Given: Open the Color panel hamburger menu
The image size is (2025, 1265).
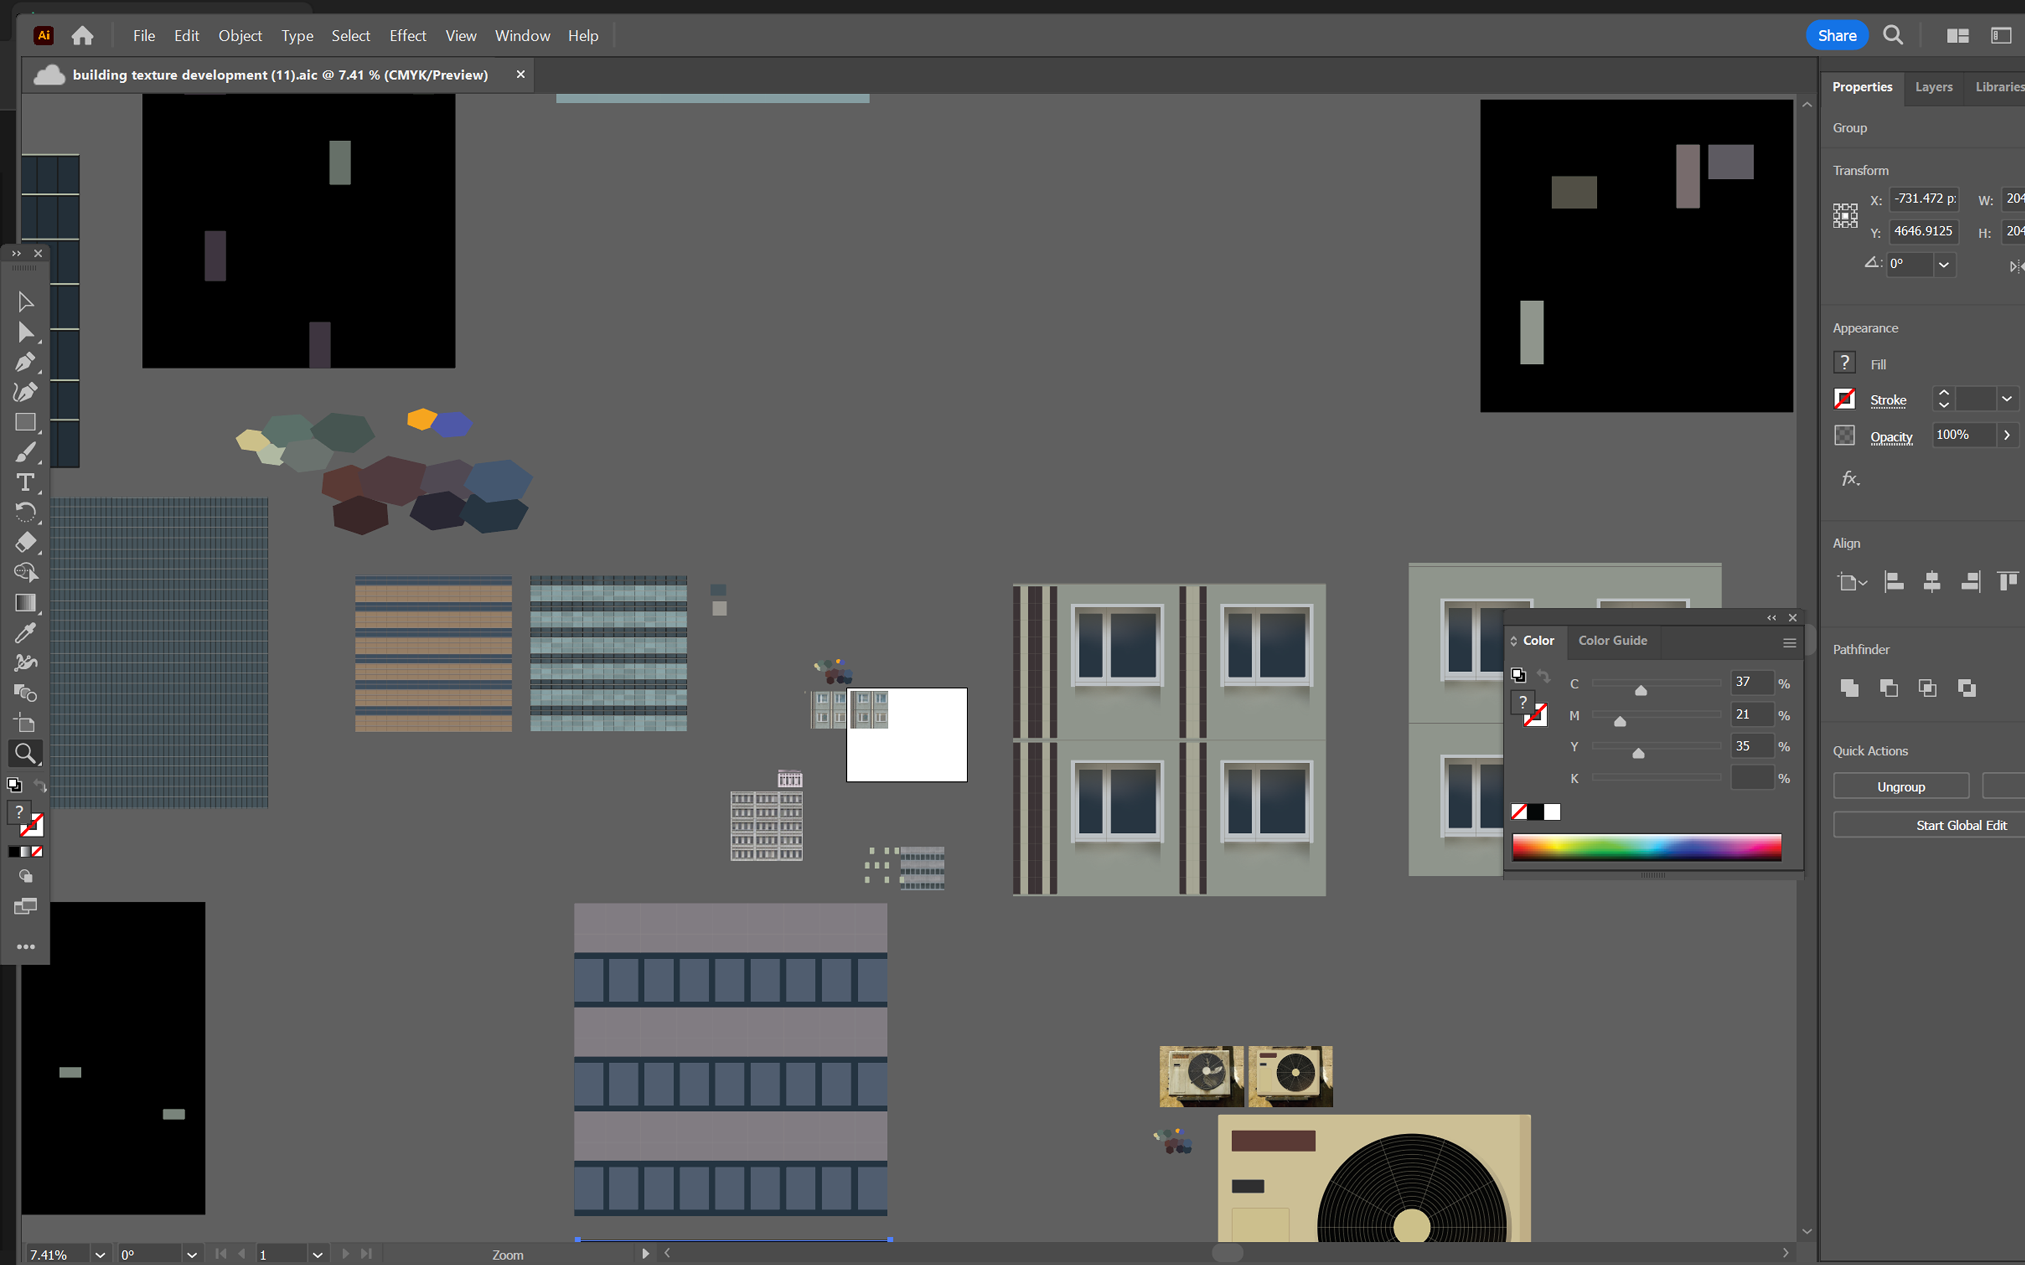Looking at the screenshot, I should [1789, 643].
